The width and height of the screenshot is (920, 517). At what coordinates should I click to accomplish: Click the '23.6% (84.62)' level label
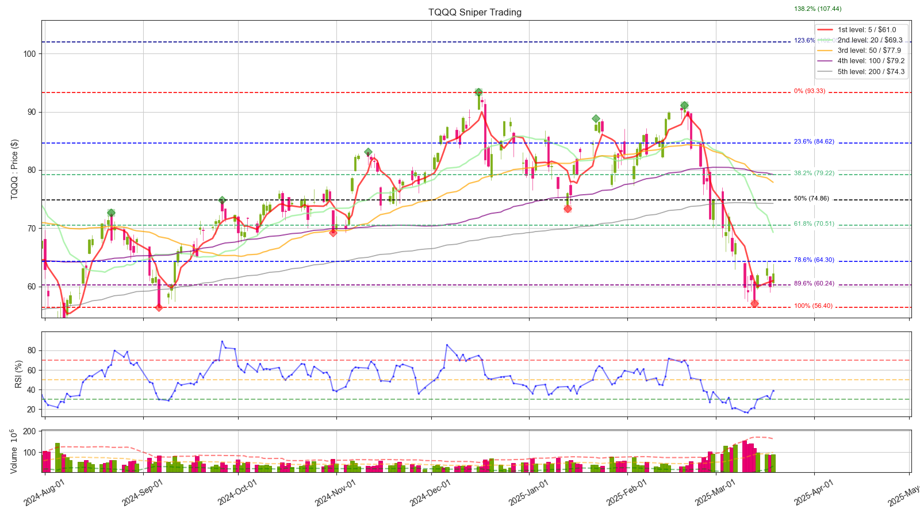tap(814, 142)
